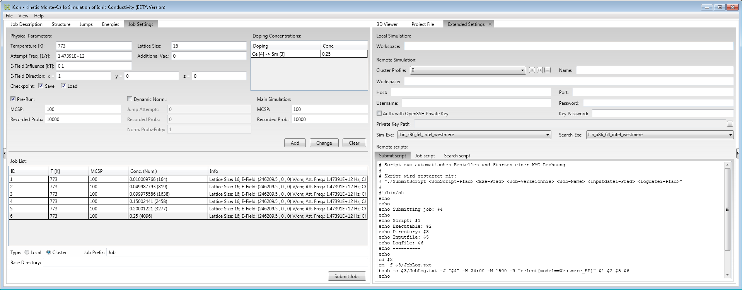Click the Additional Vac. input field
742x290 pixels.
pyautogui.click(x=209, y=56)
